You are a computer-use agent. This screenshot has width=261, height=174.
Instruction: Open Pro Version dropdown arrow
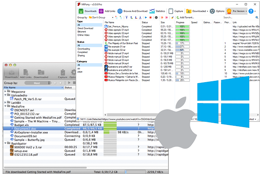[x=246, y=11]
